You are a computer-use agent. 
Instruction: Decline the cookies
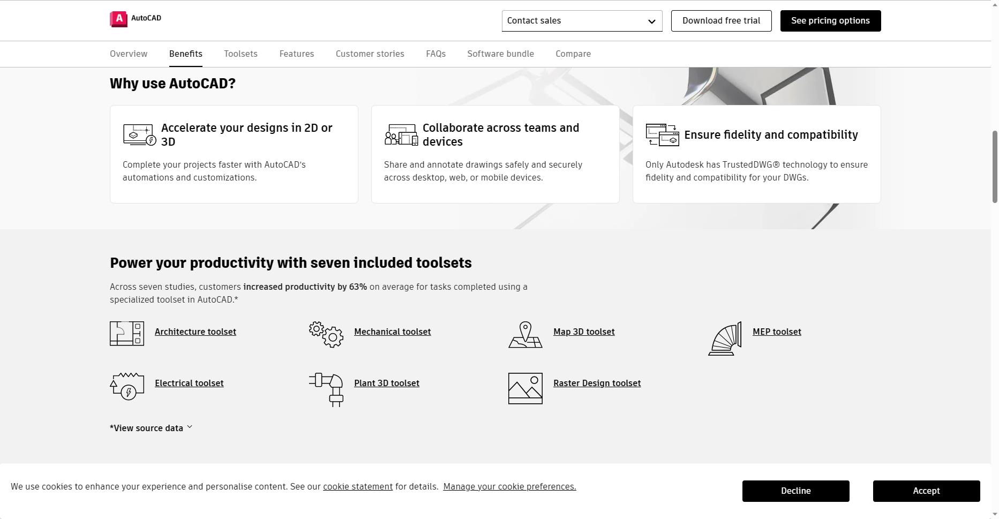tap(795, 491)
